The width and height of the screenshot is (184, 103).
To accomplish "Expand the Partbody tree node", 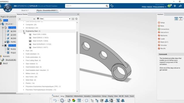I will (x=5, y=42).
